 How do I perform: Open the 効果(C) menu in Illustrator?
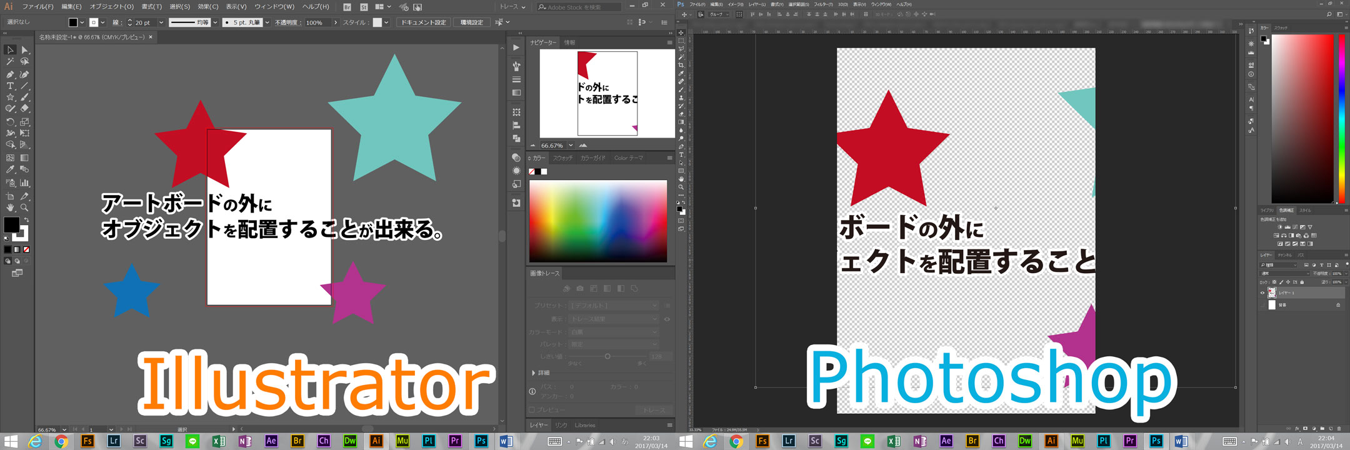(x=208, y=7)
